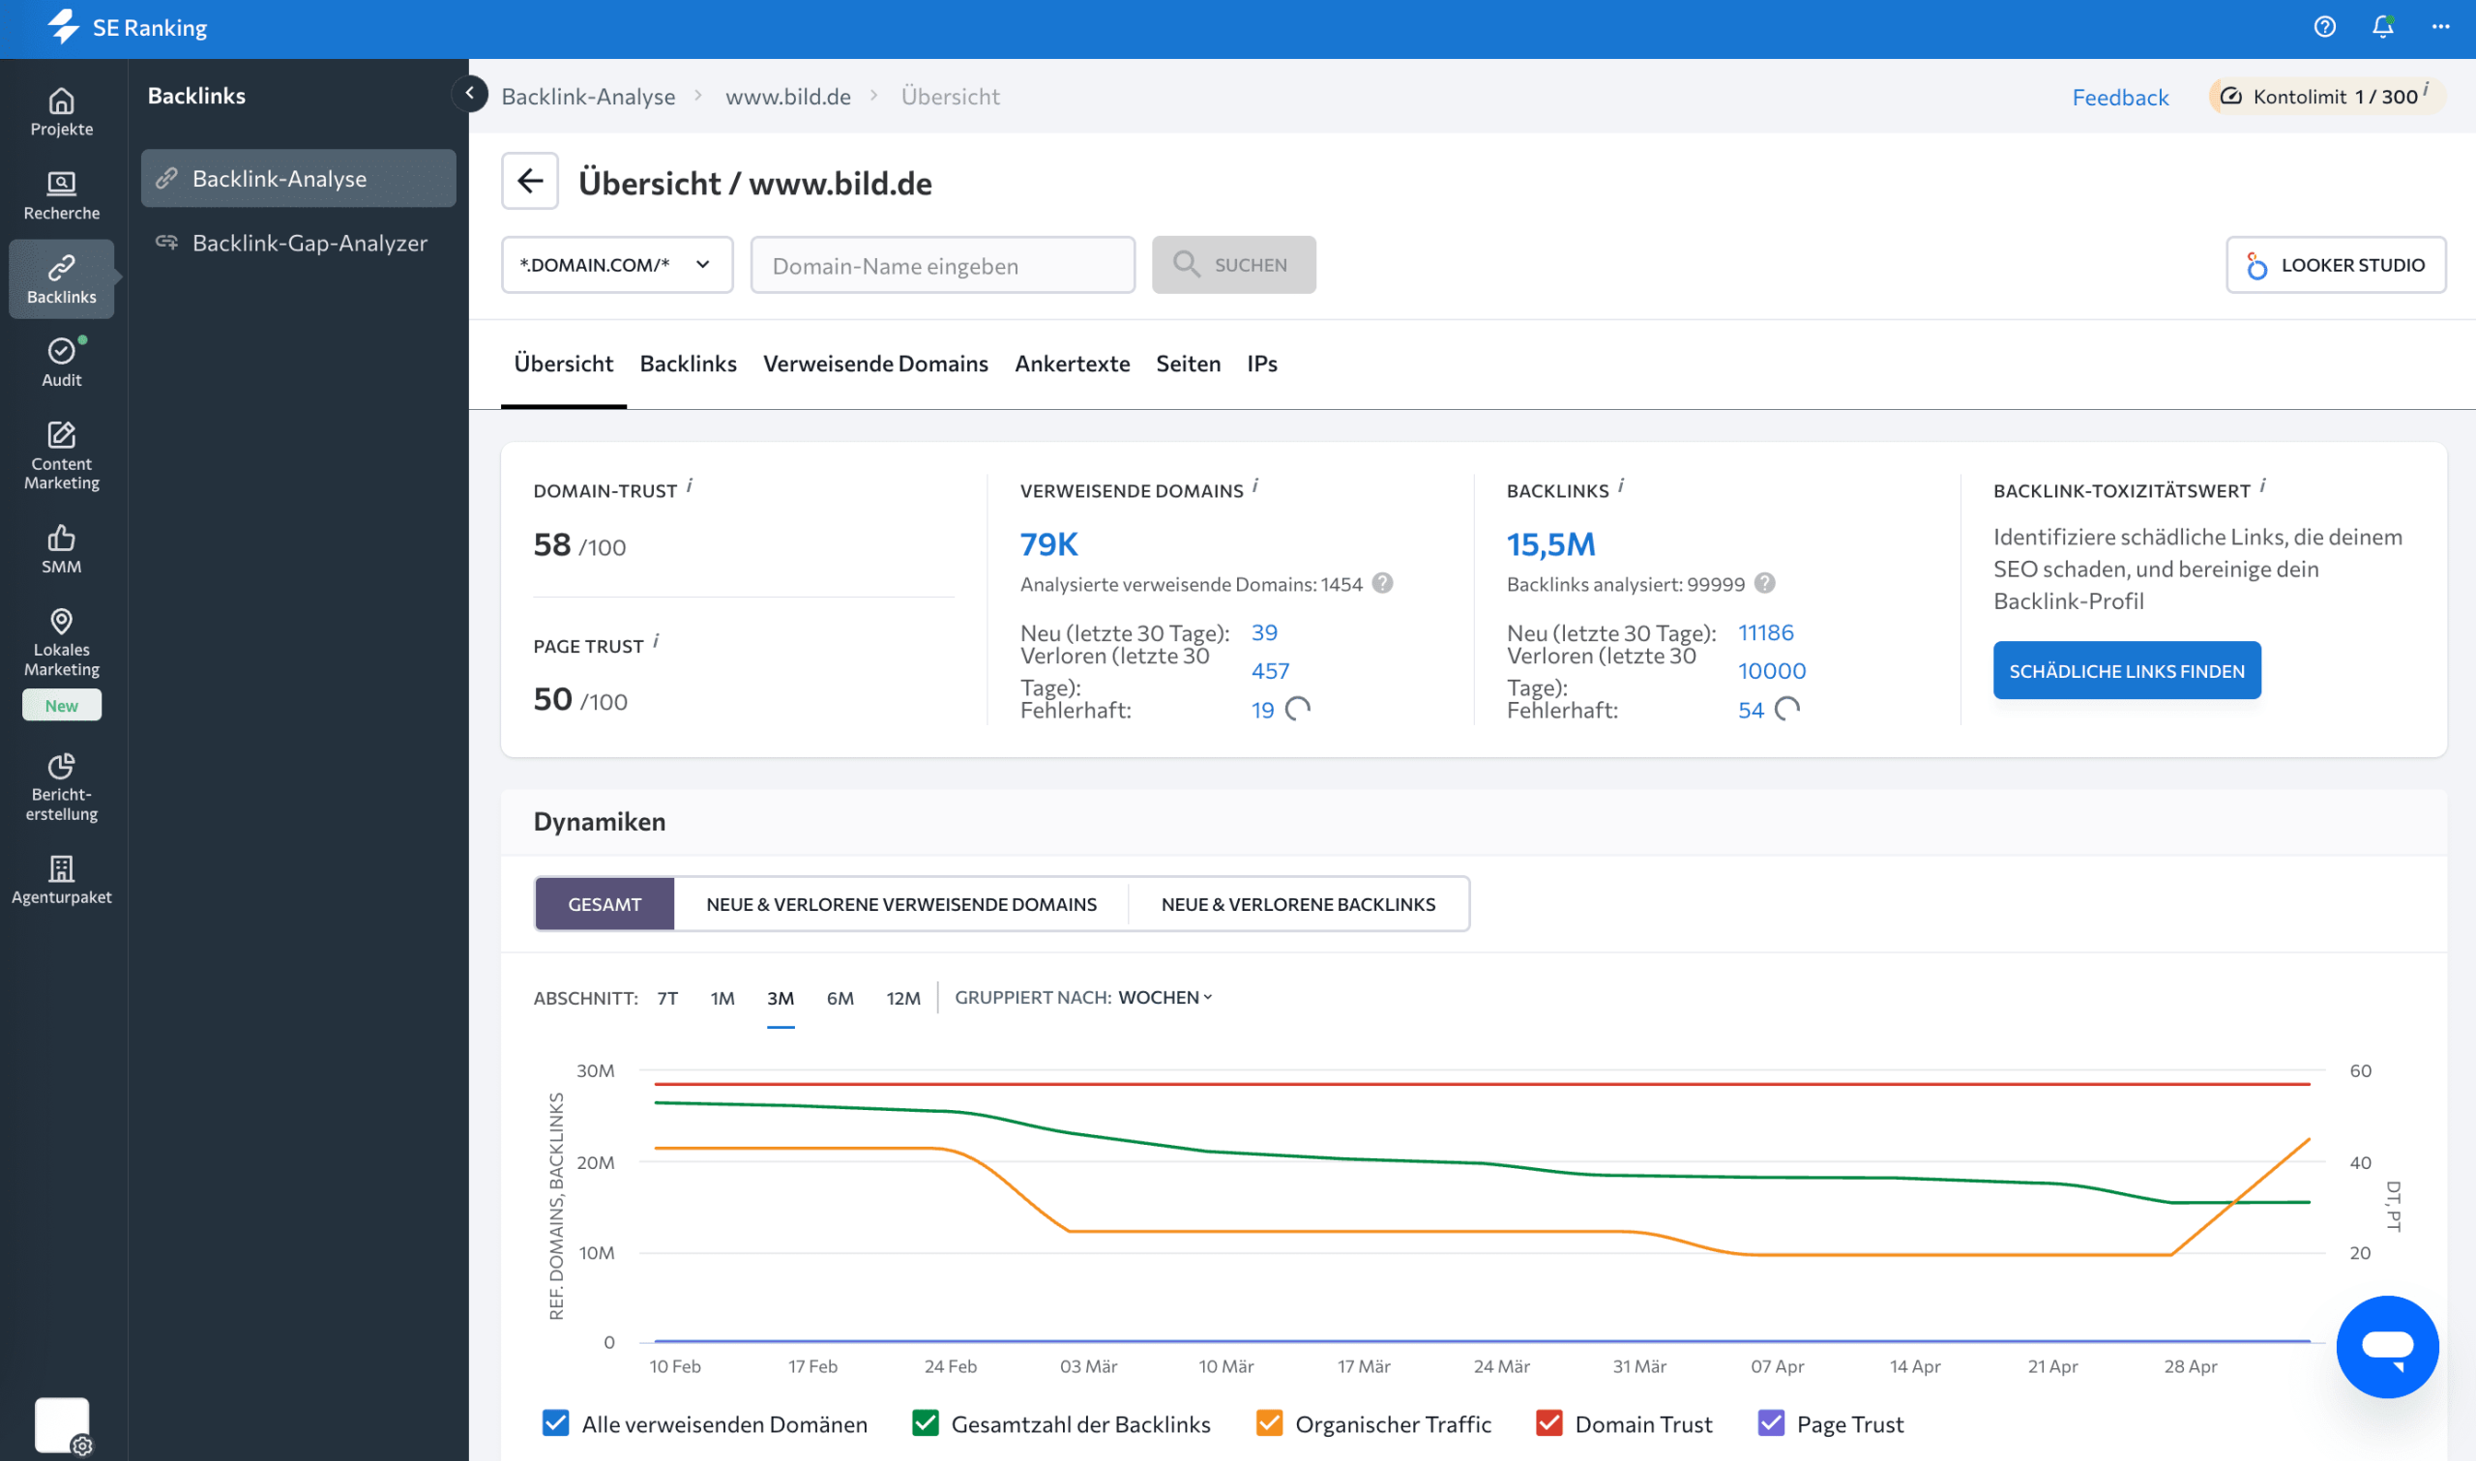
Task: Click 79K referring domains value
Action: (1048, 544)
